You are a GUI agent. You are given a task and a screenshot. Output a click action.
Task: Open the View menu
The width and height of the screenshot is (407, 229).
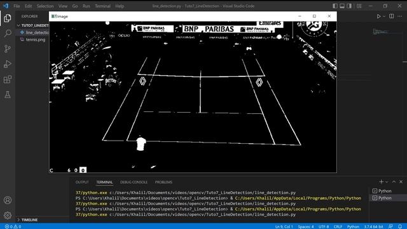(62, 6)
